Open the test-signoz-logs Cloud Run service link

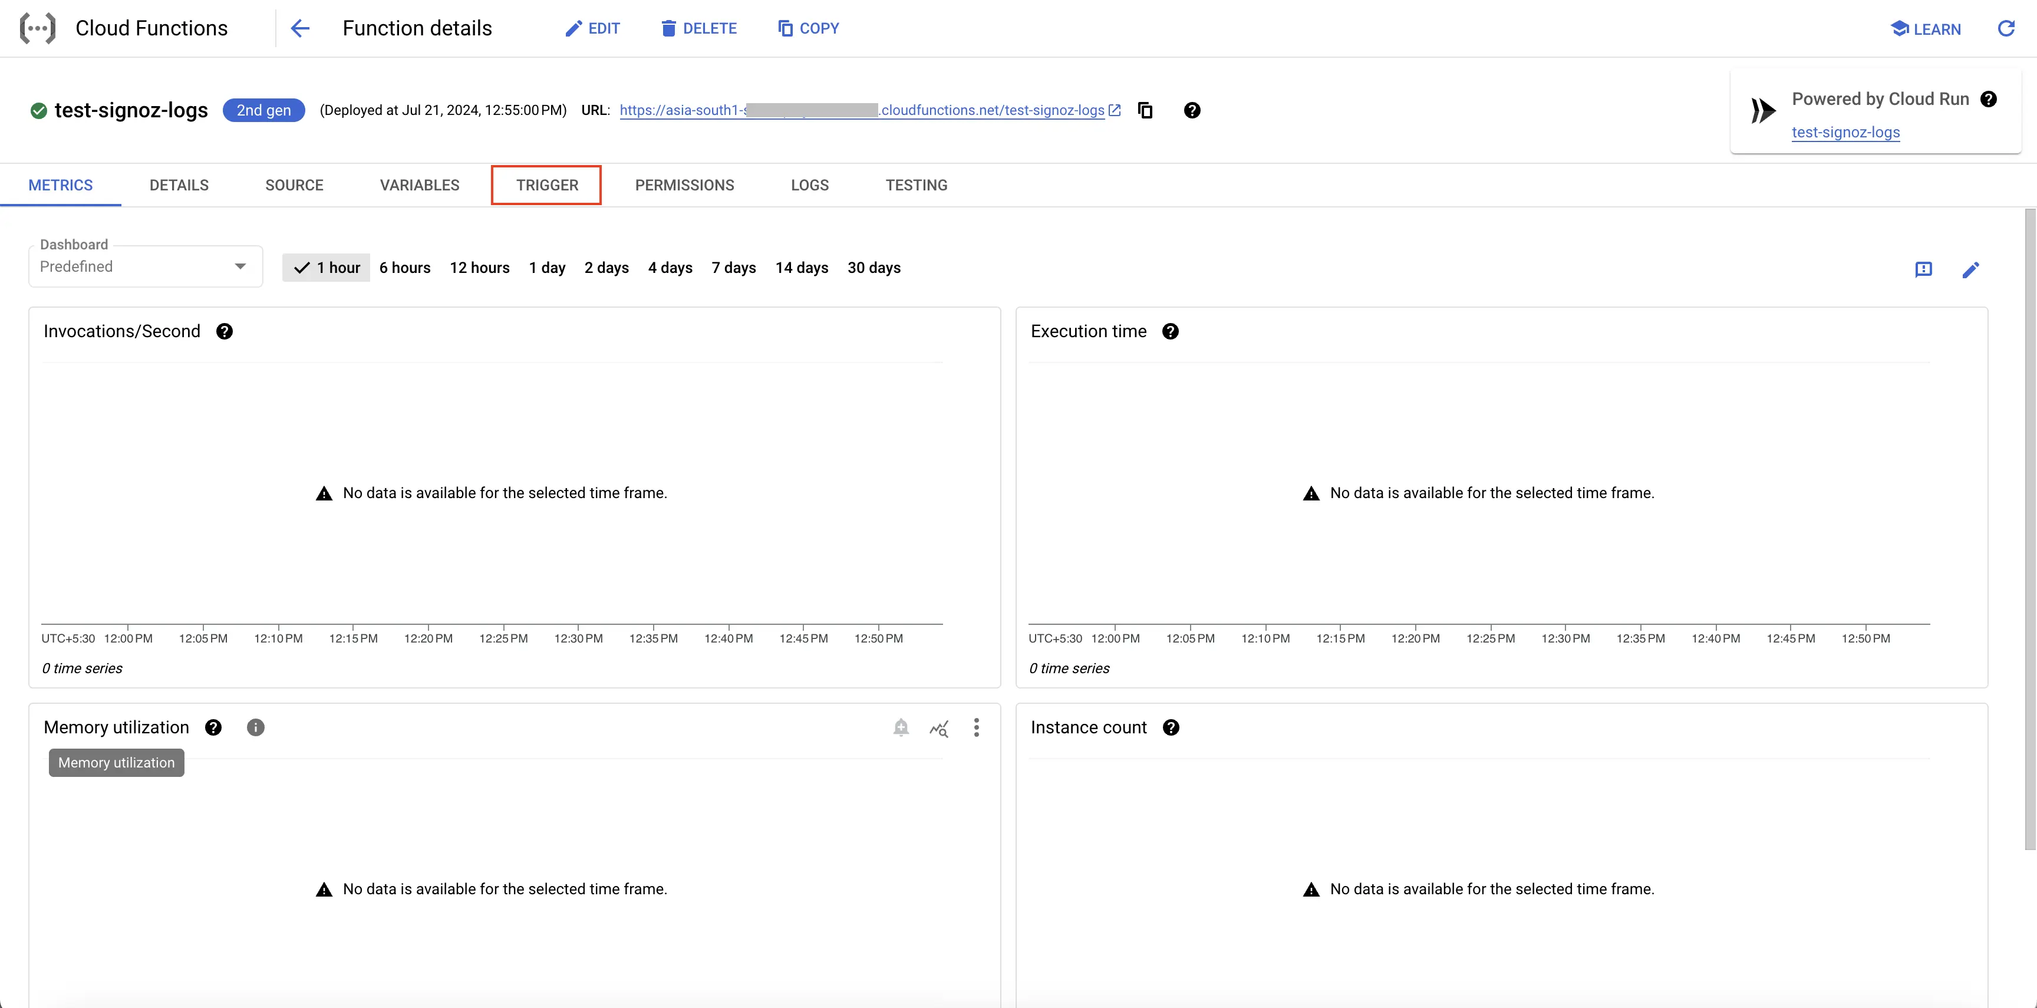click(1845, 132)
